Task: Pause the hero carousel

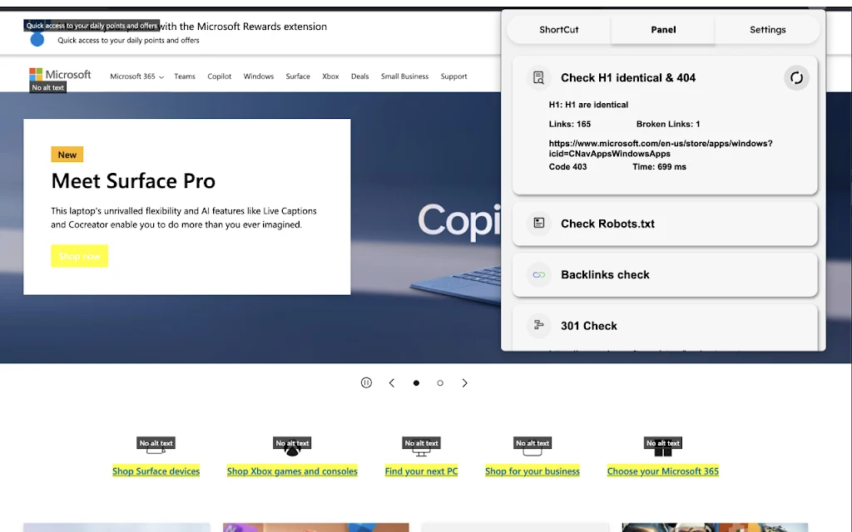Action: pyautogui.click(x=366, y=382)
